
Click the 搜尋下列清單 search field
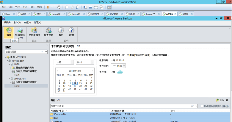point(120,106)
